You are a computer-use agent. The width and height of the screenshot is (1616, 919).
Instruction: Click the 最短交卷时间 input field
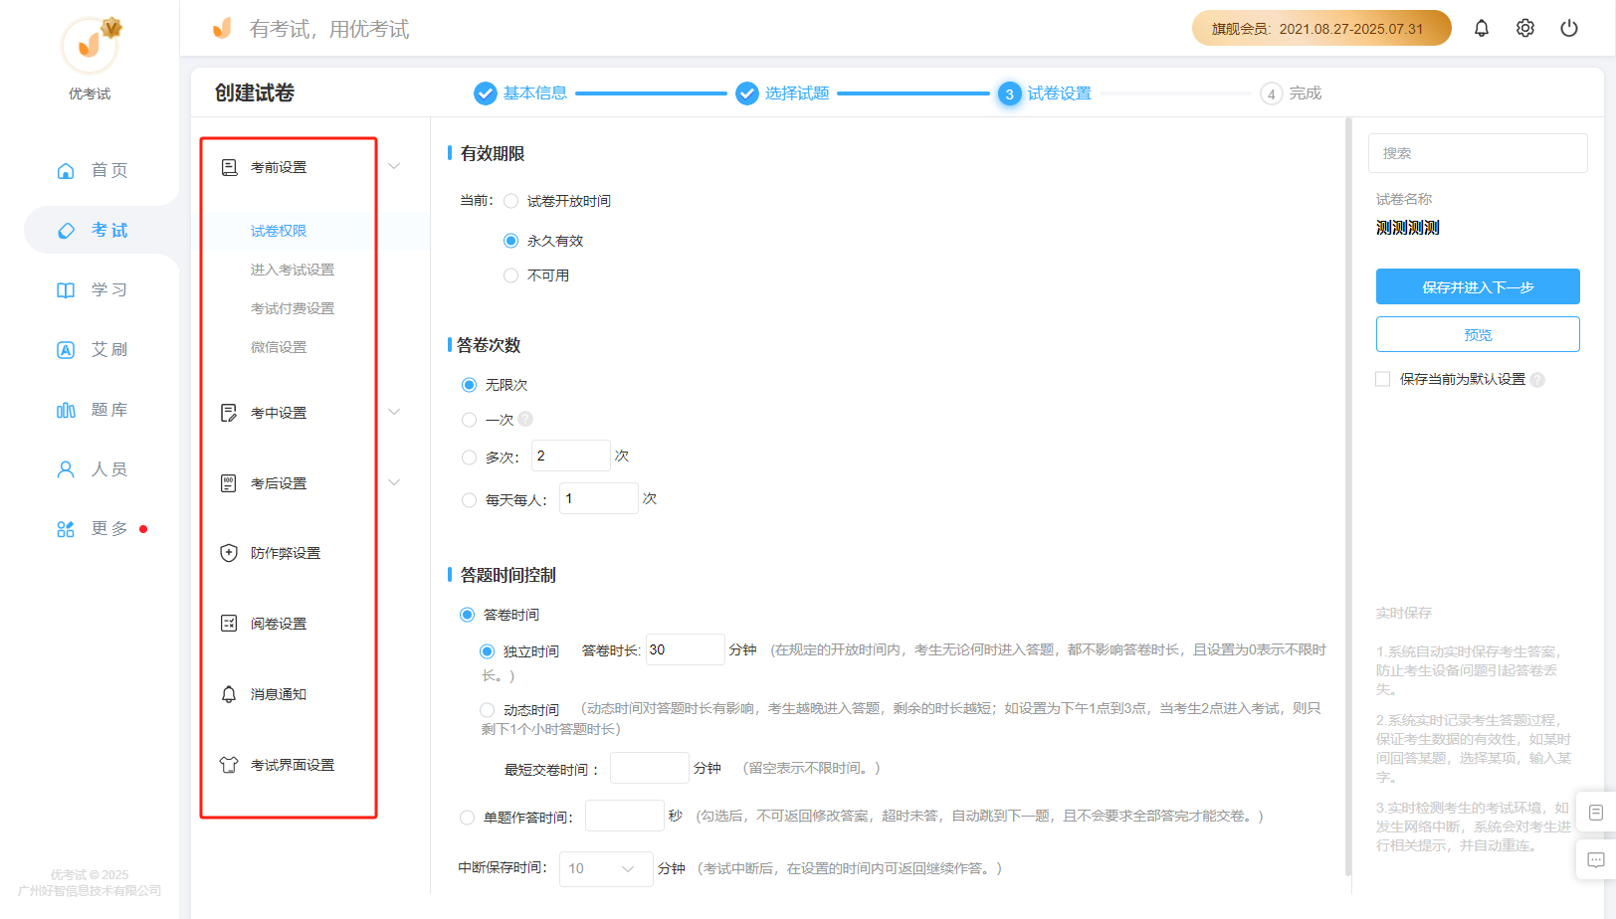[650, 768]
